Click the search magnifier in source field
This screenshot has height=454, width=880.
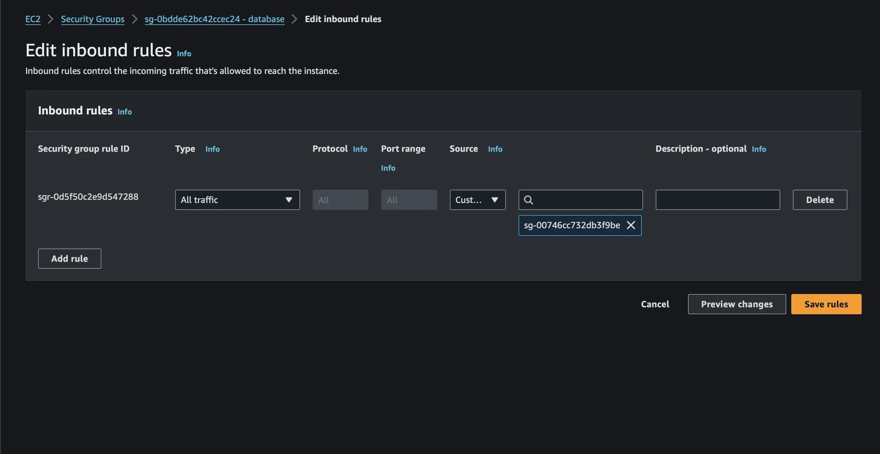coord(528,200)
